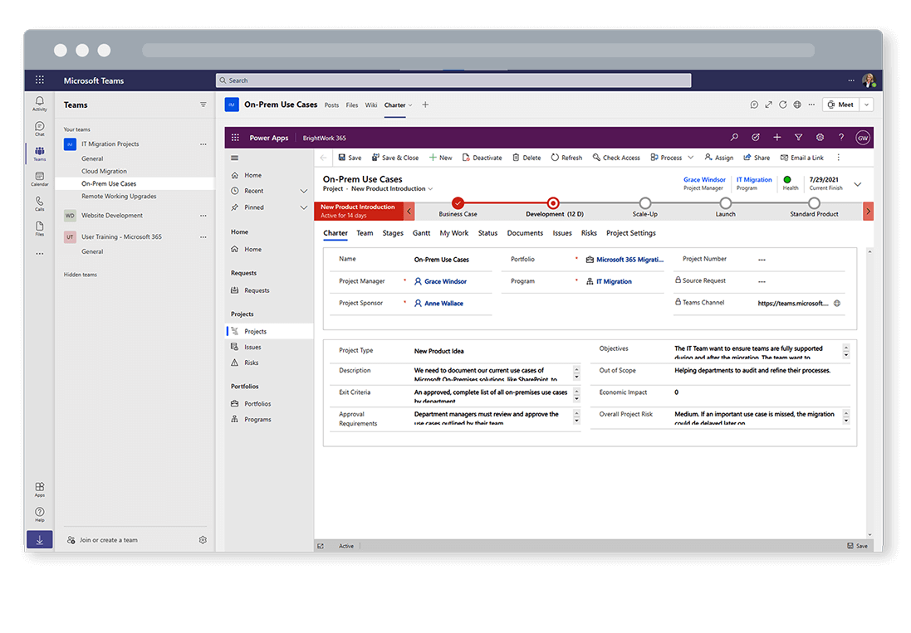Open the Process dropdown in command bar

point(691,158)
